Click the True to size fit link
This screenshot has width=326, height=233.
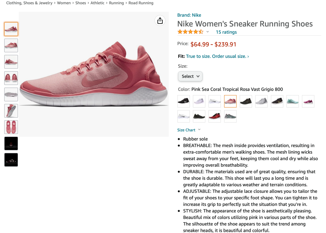[217, 56]
